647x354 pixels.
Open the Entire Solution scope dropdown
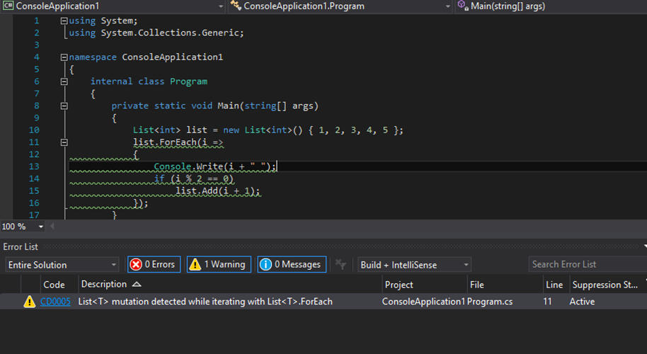pos(62,265)
